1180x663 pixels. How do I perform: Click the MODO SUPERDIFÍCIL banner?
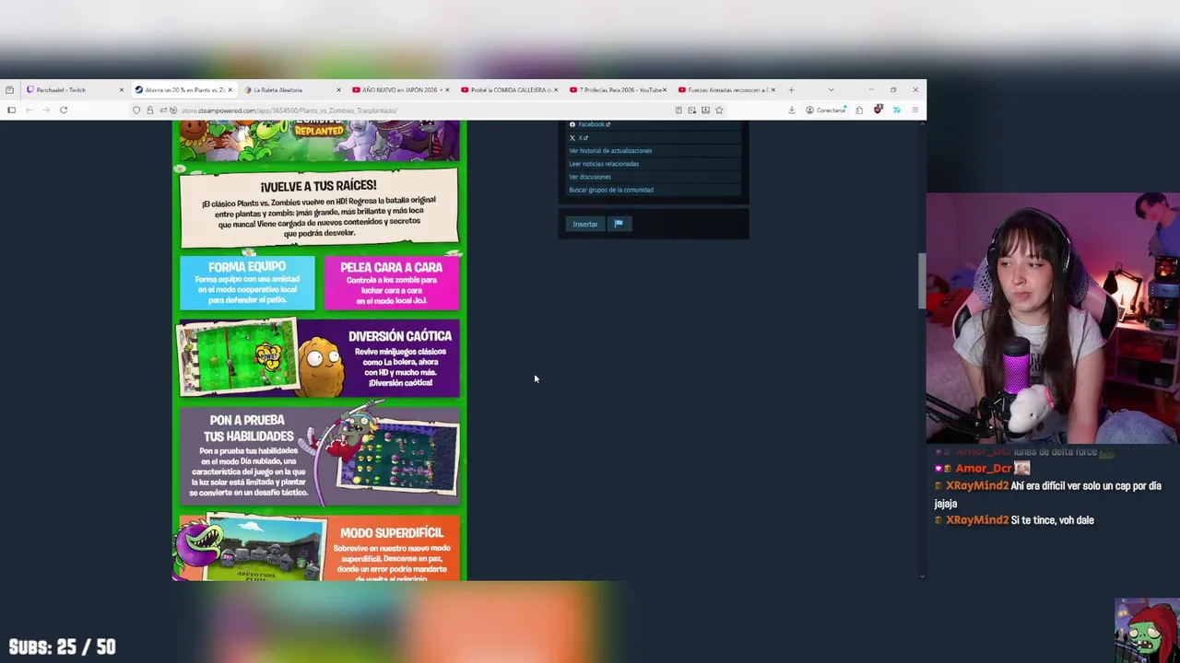point(319,547)
